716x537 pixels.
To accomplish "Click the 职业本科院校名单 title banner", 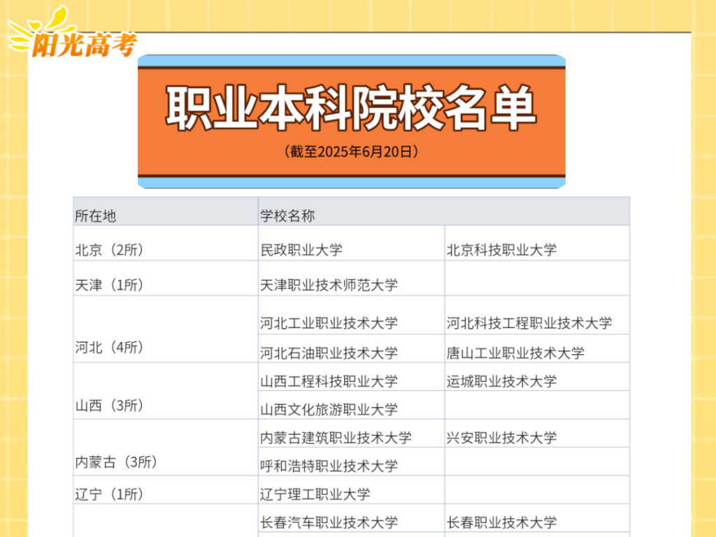I will pyautogui.click(x=351, y=110).
